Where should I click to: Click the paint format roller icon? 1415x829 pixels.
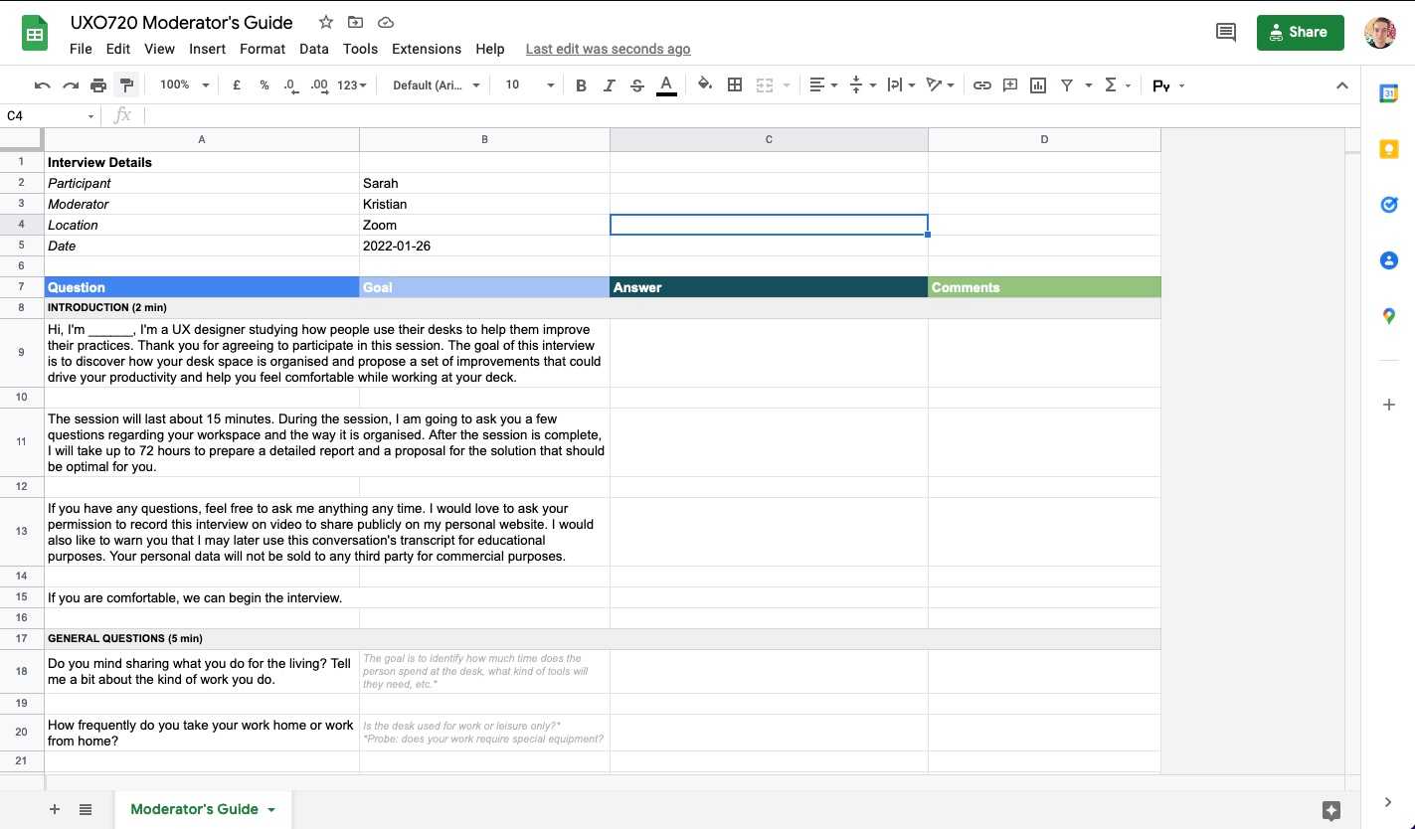(126, 85)
